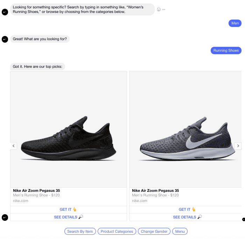Click the Nike avatar beside the first message
This screenshot has width=245, height=239.
(5, 12)
